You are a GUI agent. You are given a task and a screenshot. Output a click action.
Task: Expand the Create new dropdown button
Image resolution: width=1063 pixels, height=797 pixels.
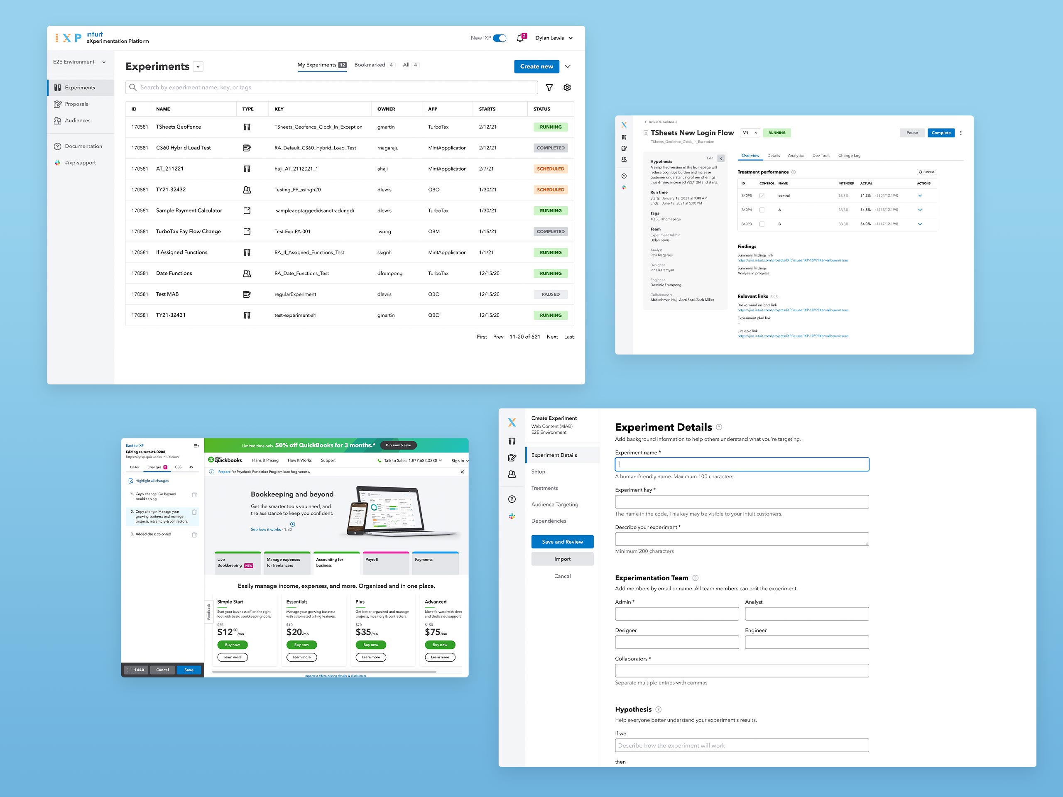568,67
